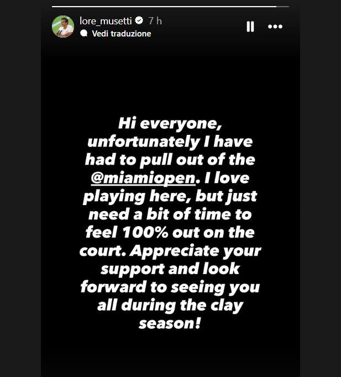The height and width of the screenshot is (377, 341).
Task: Click the speech bubble translation icon
Action: (83, 33)
